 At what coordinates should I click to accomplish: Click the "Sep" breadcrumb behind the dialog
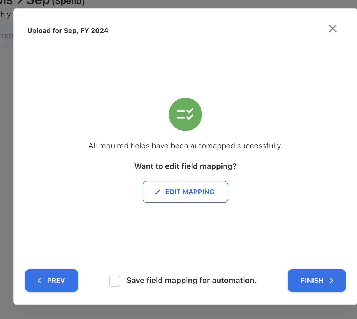pyautogui.click(x=38, y=3)
